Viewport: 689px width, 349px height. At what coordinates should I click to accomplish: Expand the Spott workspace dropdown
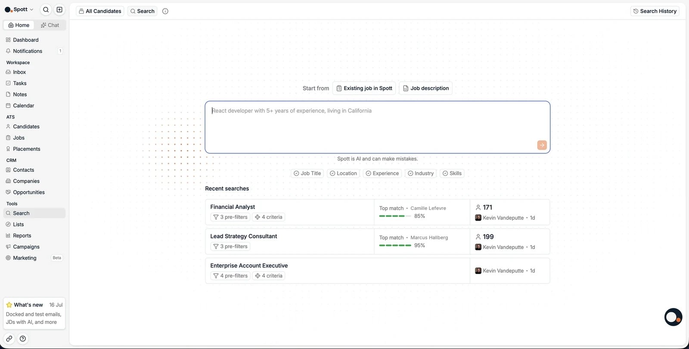tap(19, 9)
